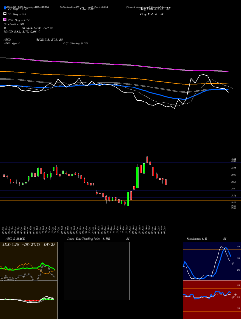Click the 'Avg Vol: 3.348 M' label
The image size is (241, 319).
point(155,9)
